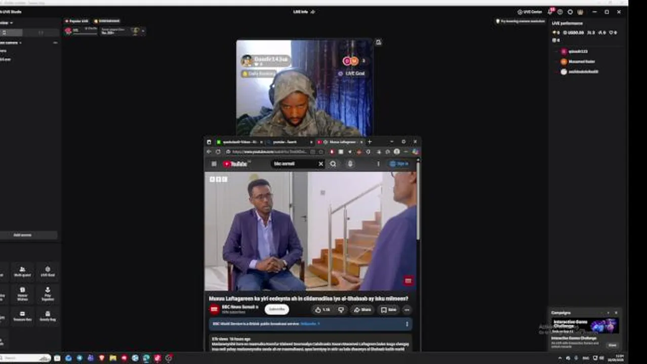Click the Windows taskbar search box

click(x=25, y=358)
